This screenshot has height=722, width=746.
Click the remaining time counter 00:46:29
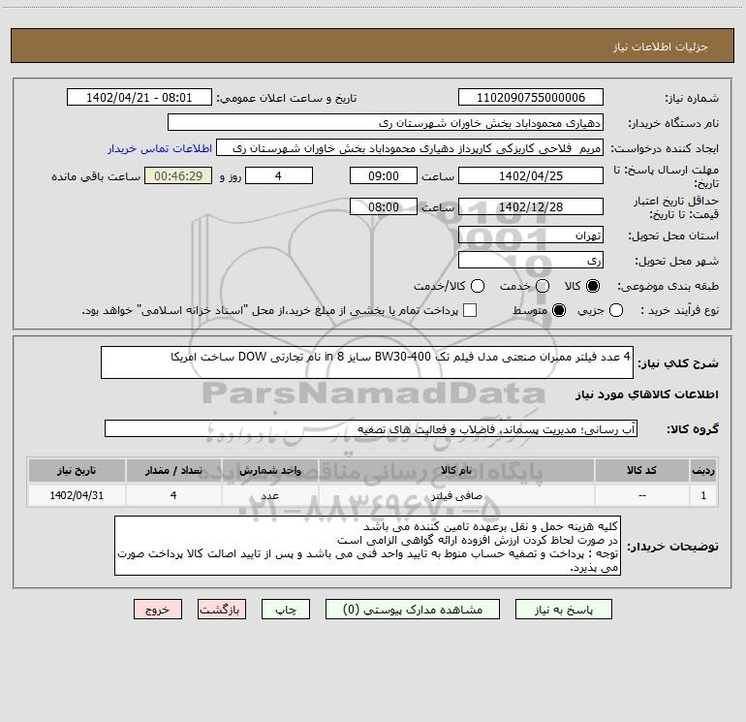click(178, 176)
